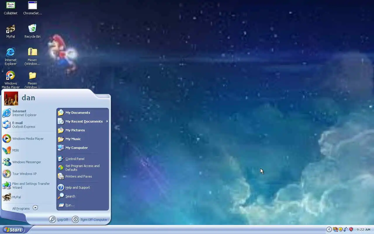The image size is (374, 234).
Task: Select the MyPal raccoon desktop icon
Action: (11, 31)
